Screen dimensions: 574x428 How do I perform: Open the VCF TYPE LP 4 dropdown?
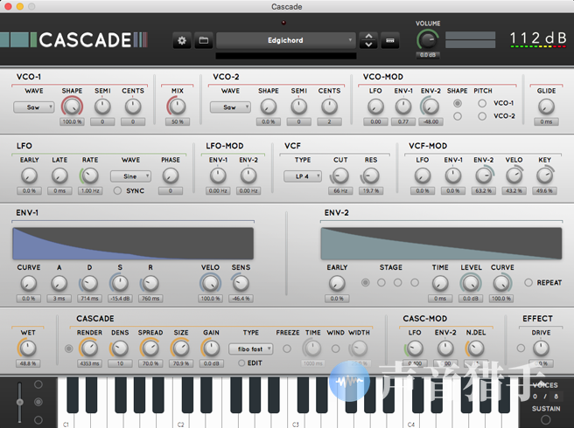pyautogui.click(x=303, y=176)
